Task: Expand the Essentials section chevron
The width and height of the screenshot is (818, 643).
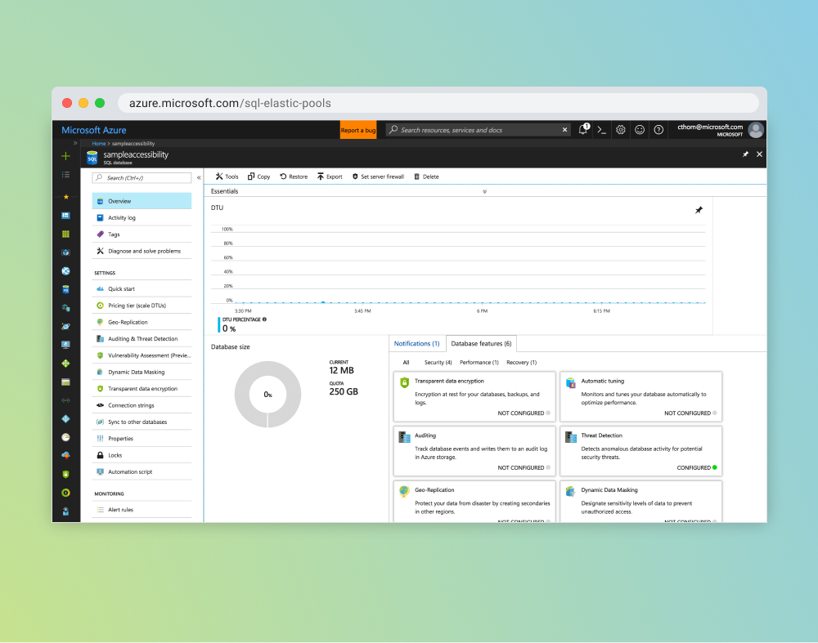Action: 484,191
